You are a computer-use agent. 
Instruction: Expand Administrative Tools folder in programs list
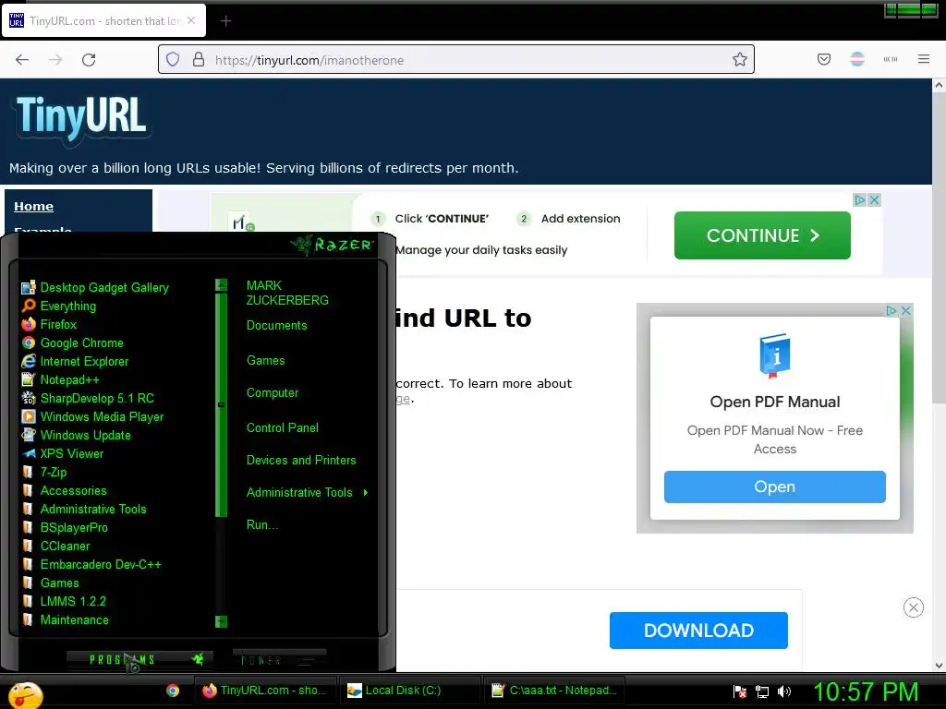click(x=84, y=510)
